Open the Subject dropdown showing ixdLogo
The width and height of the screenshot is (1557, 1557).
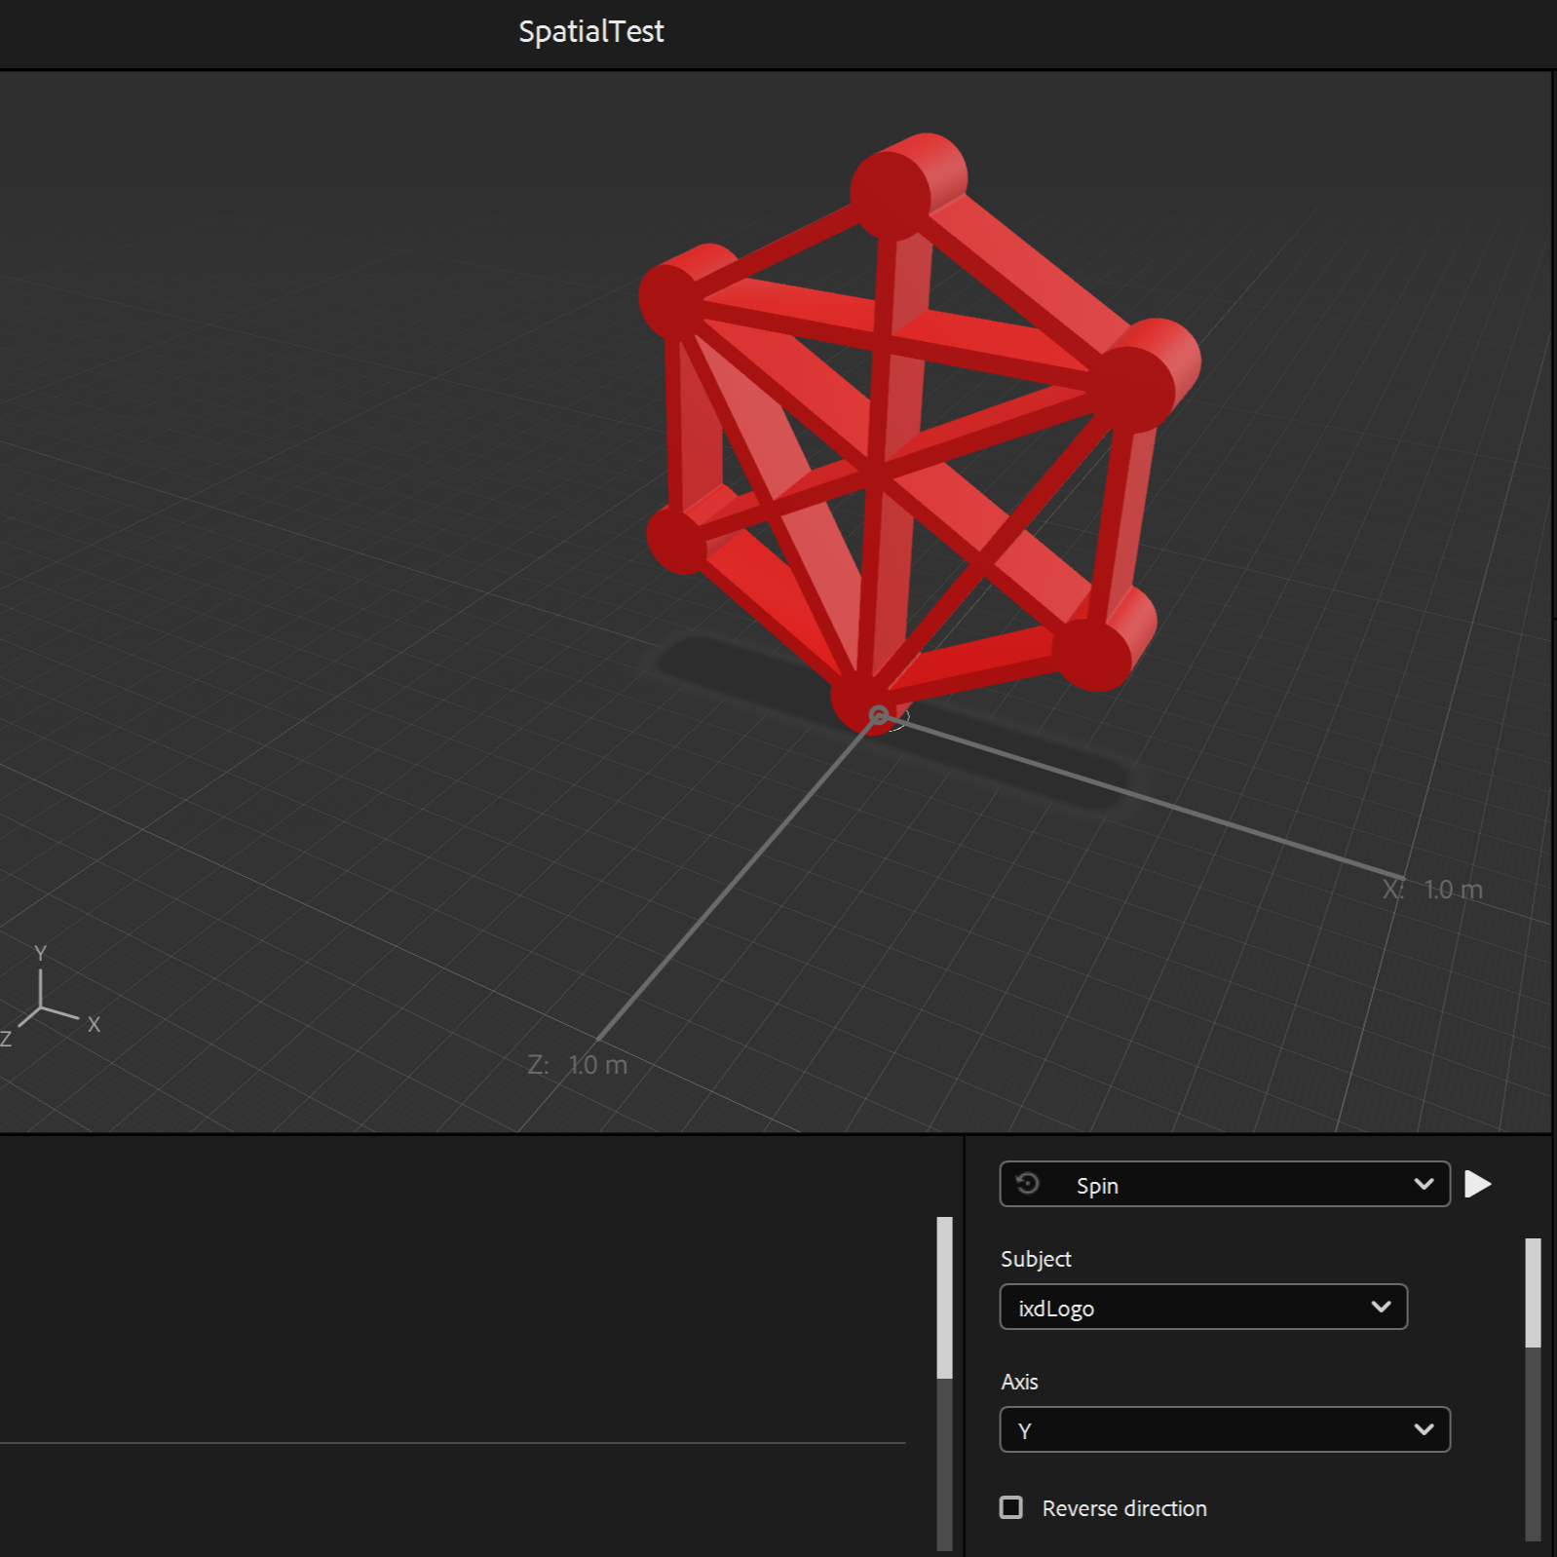1202,1307
